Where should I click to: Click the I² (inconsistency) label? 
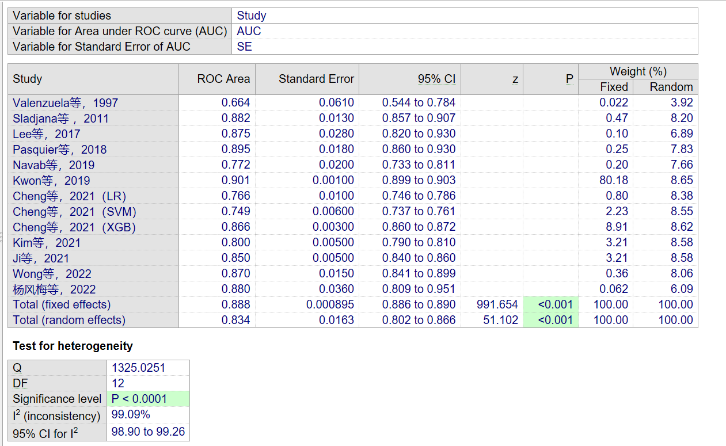pos(56,415)
